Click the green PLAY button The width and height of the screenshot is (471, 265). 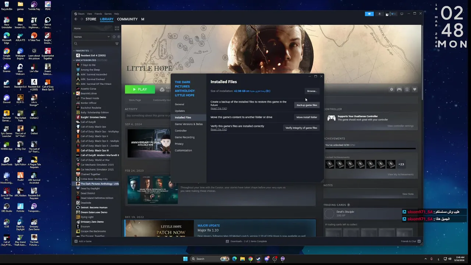tap(140, 89)
